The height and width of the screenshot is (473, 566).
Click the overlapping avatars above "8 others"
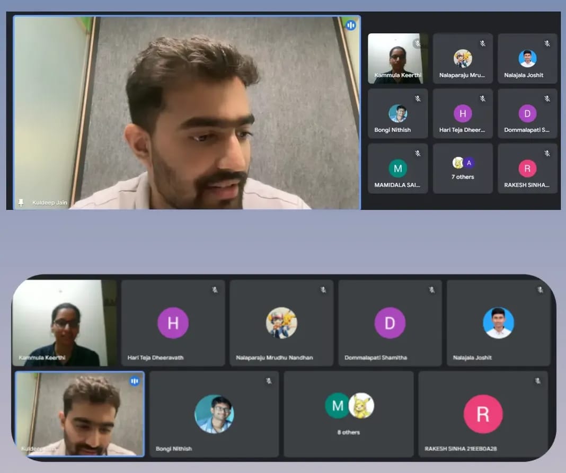(349, 406)
